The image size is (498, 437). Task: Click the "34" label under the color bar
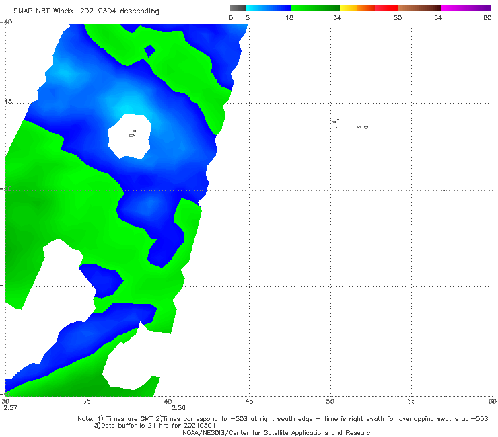click(x=337, y=17)
